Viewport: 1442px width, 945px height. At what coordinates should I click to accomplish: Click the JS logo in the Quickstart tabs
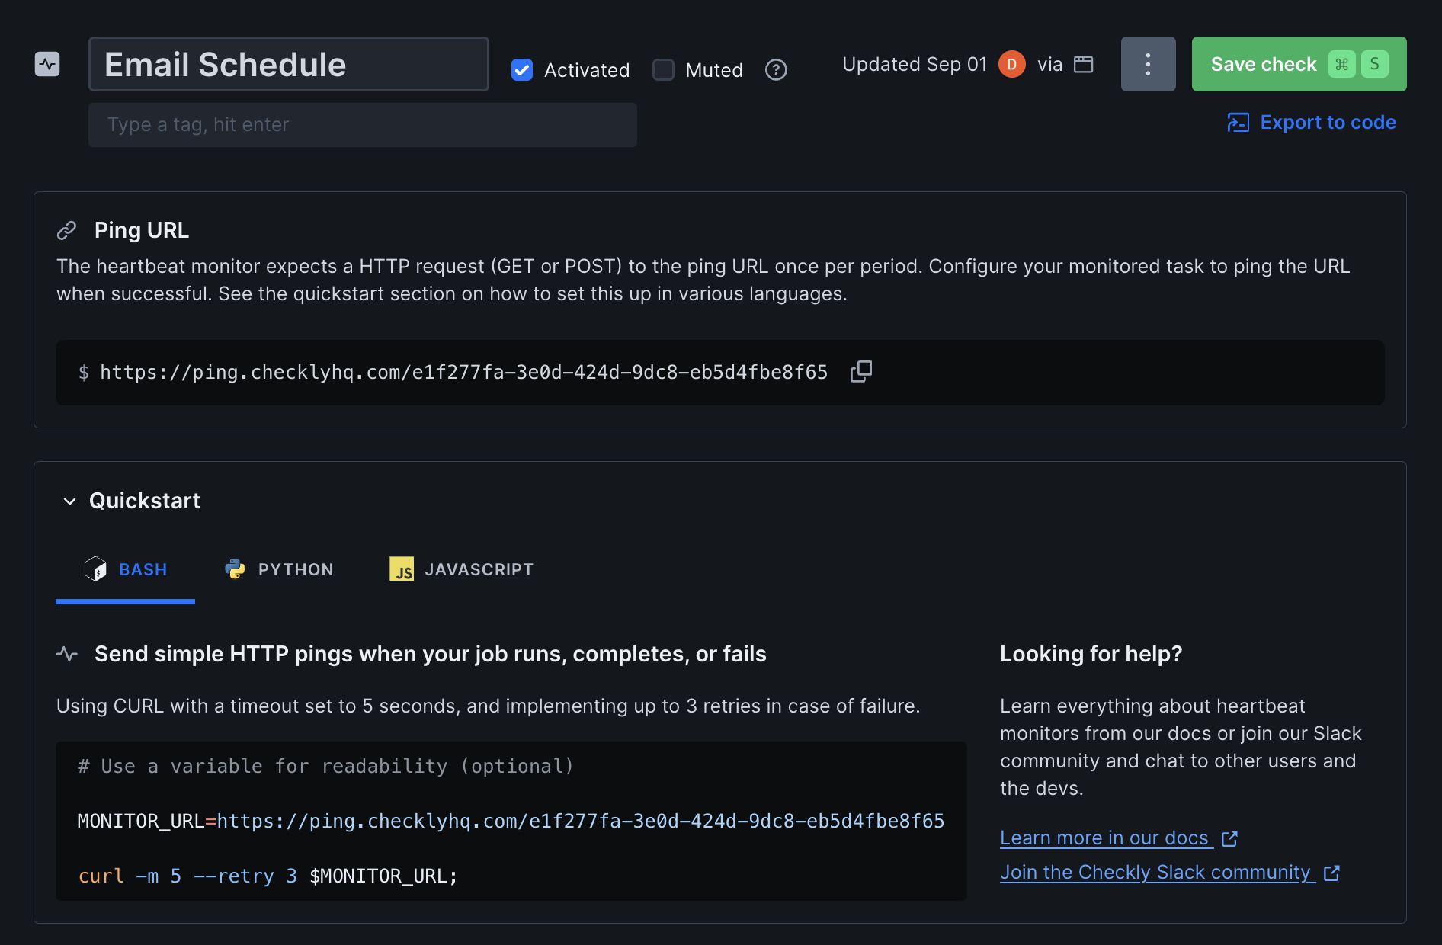(402, 569)
